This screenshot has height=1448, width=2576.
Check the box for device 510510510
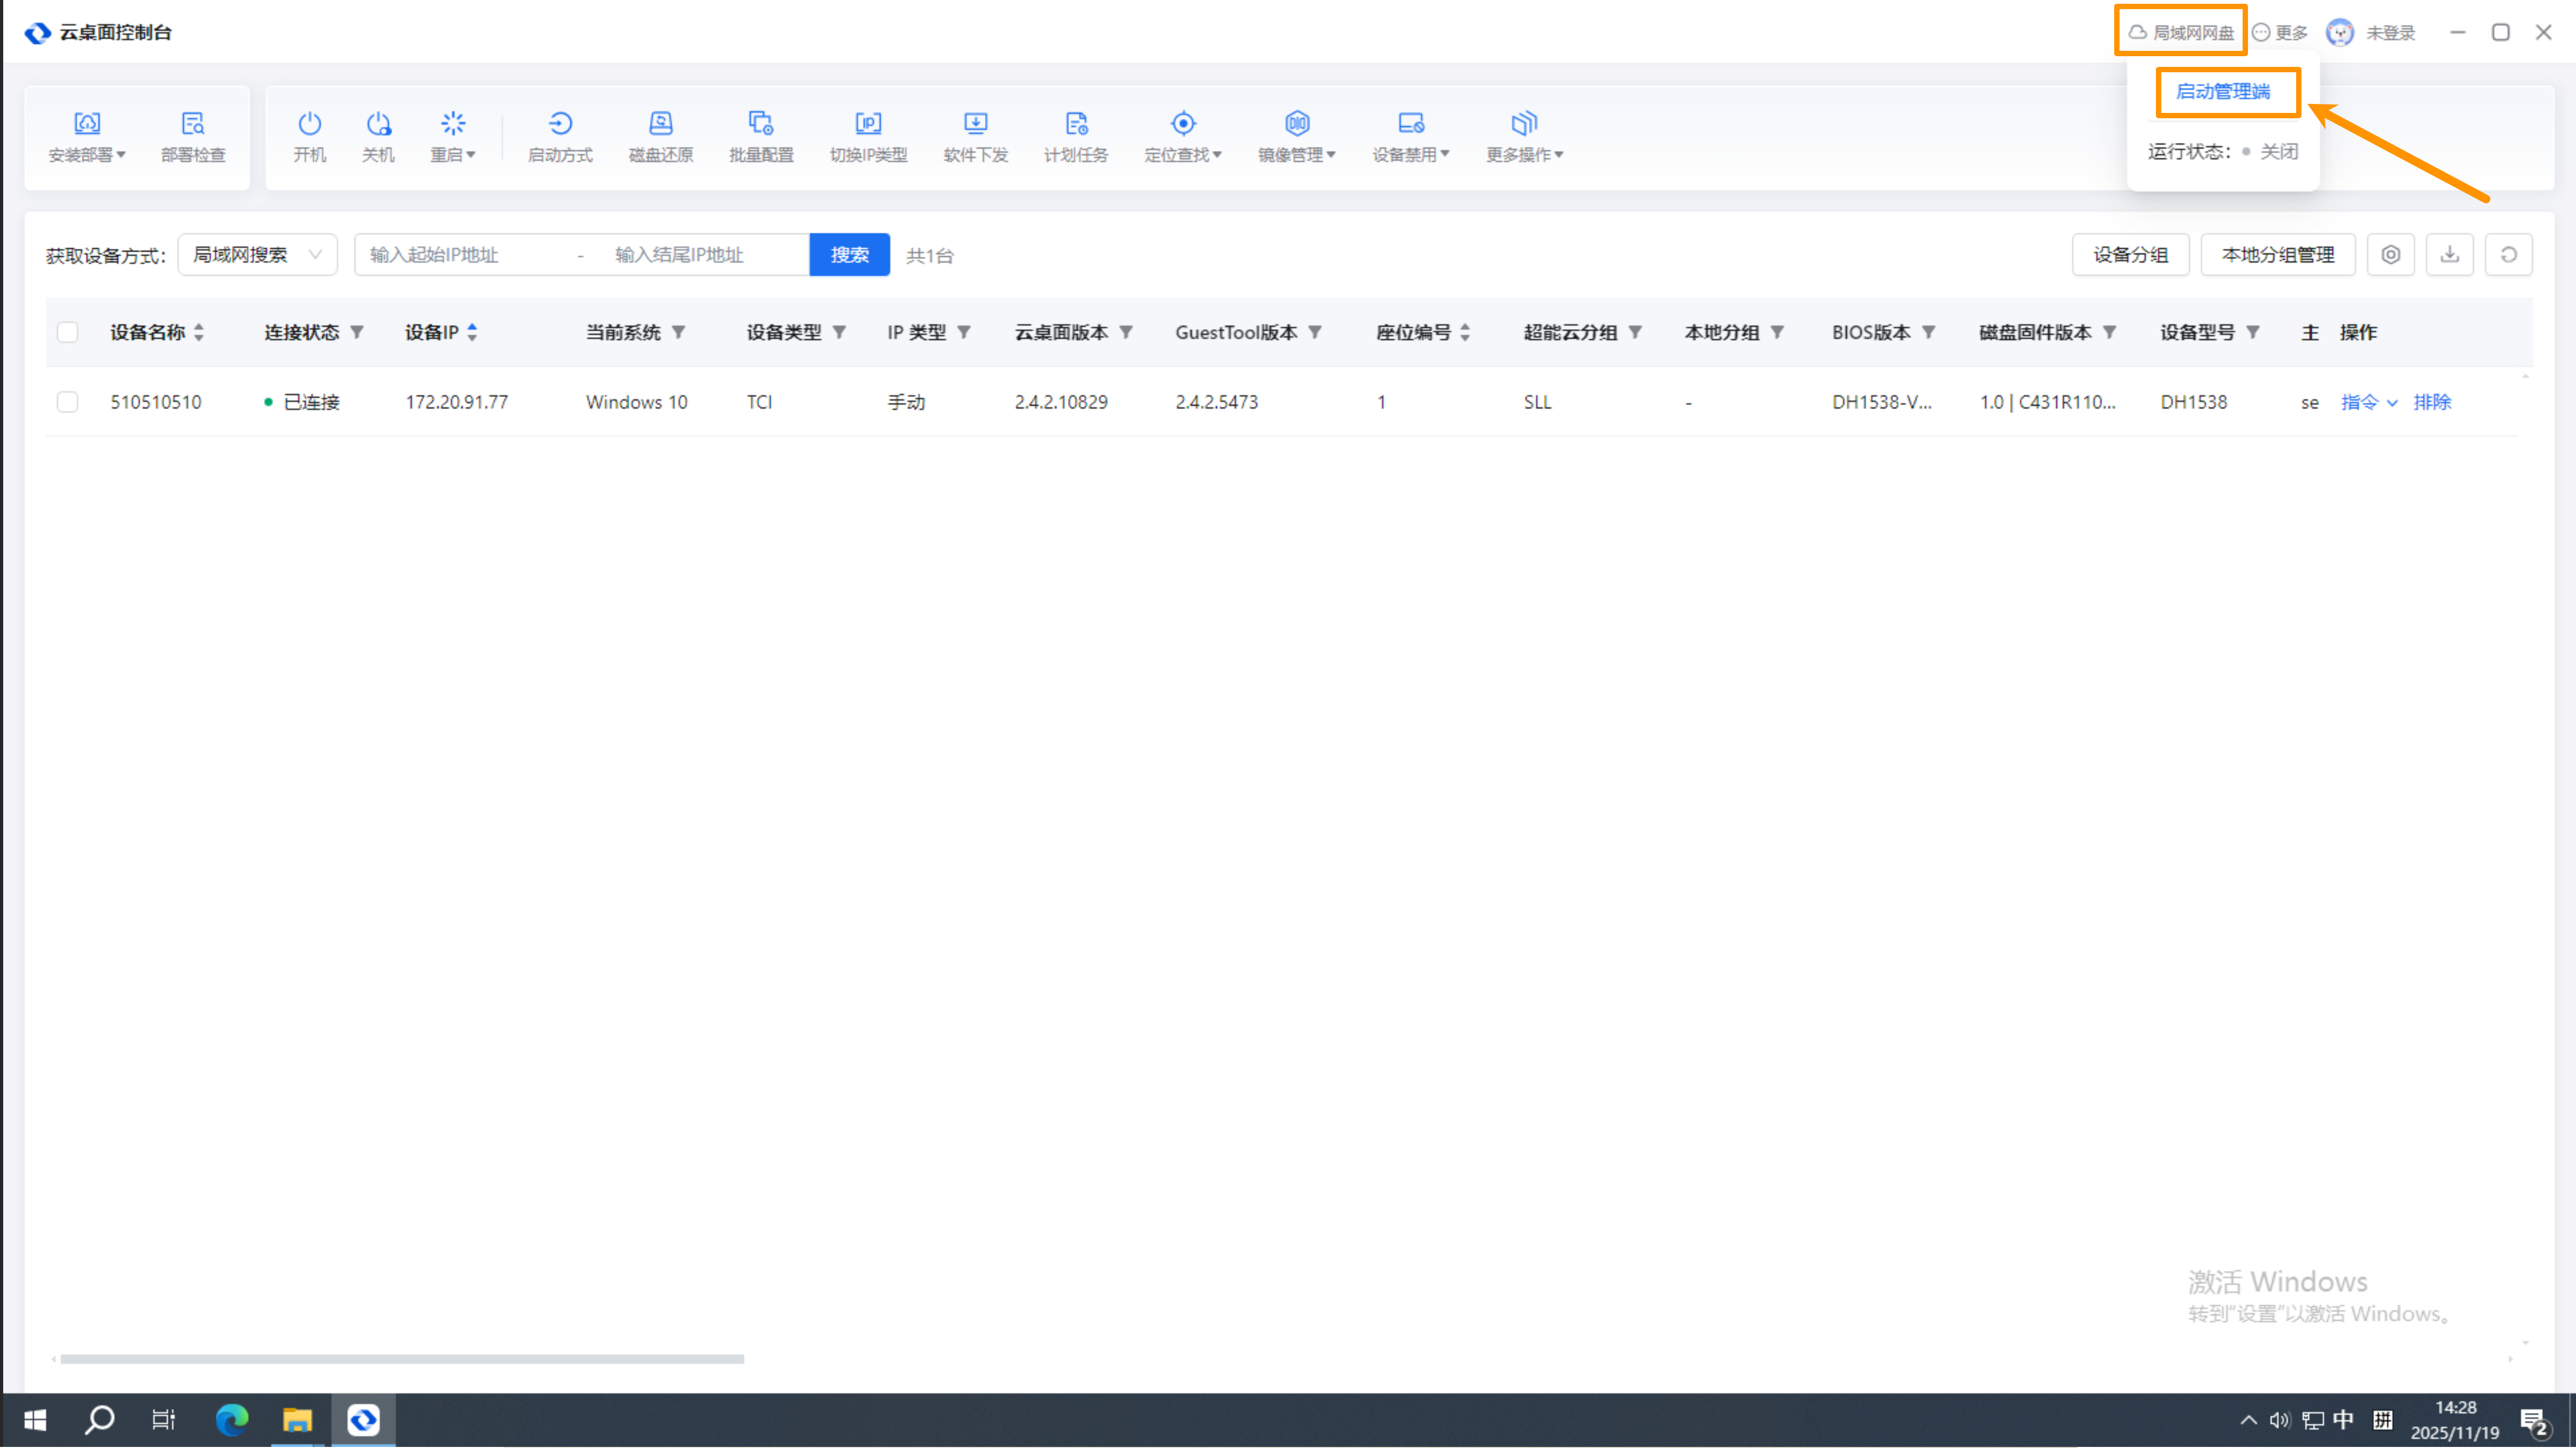point(67,402)
